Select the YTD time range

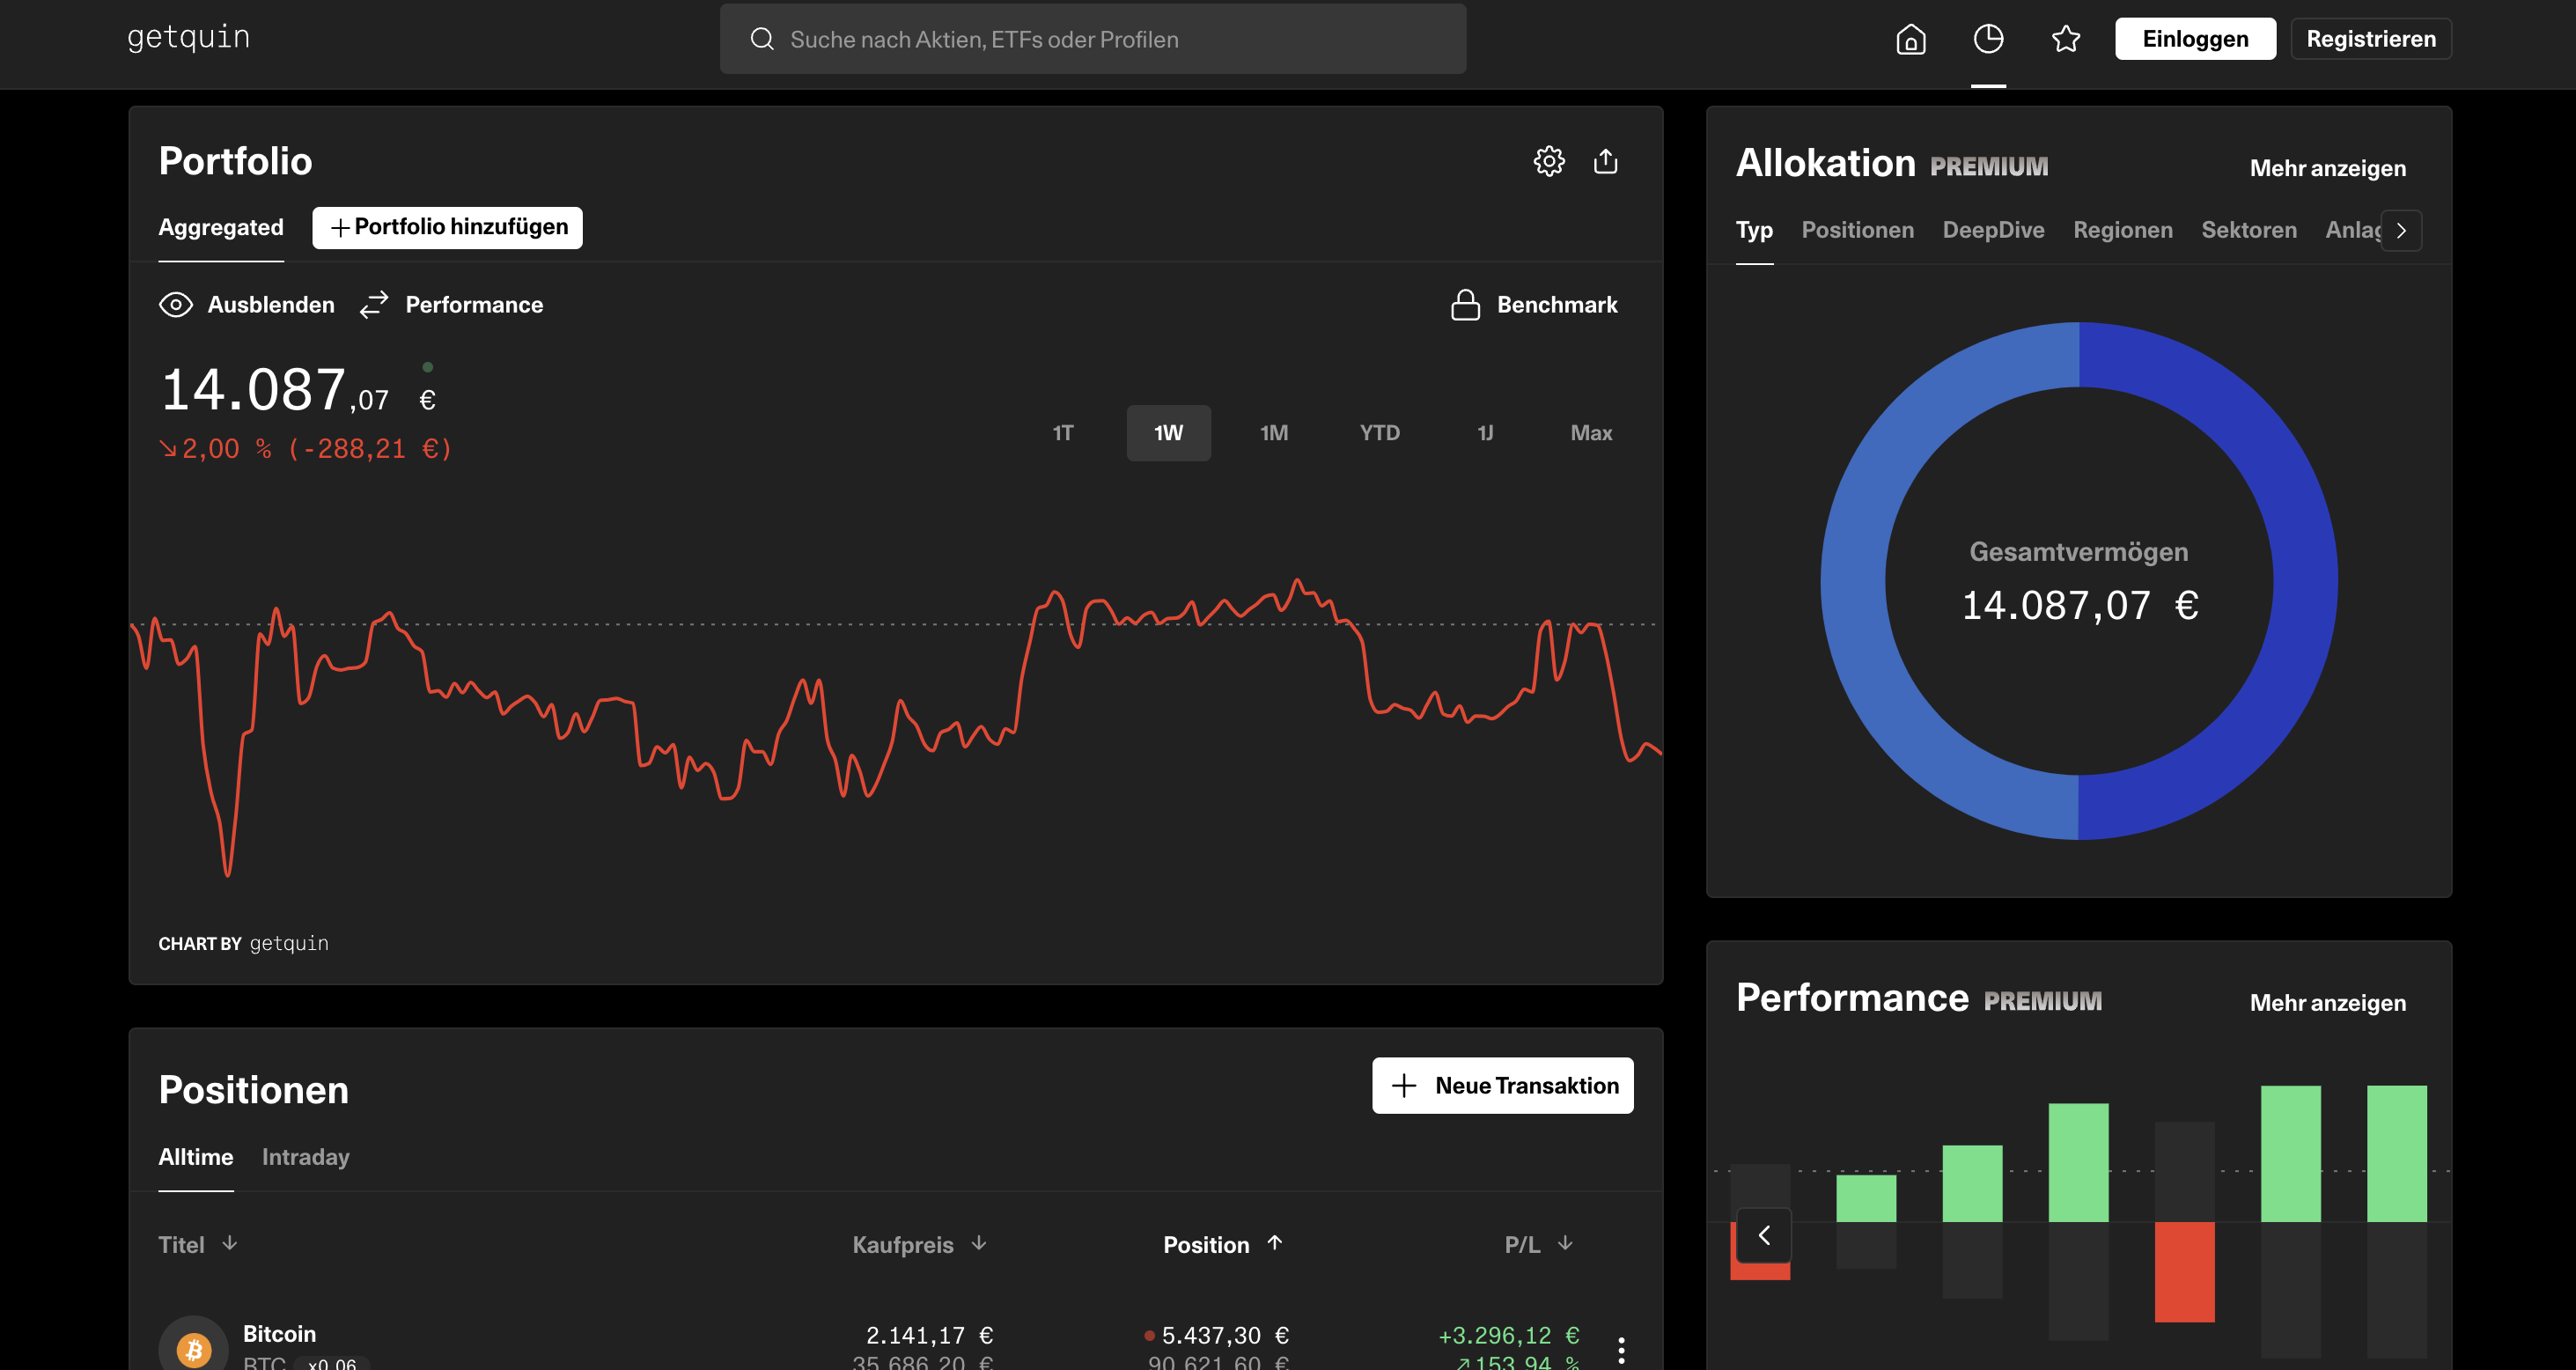coord(1380,433)
